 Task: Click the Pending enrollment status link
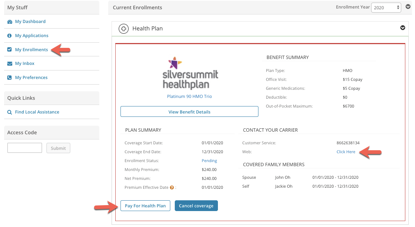pos(209,161)
